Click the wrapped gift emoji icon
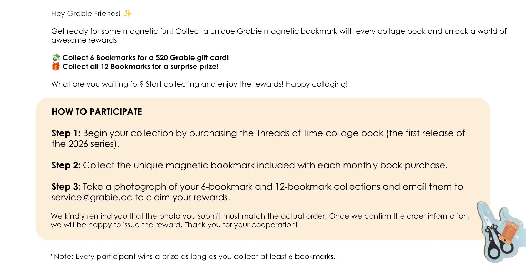The image size is (526, 275). [56, 66]
